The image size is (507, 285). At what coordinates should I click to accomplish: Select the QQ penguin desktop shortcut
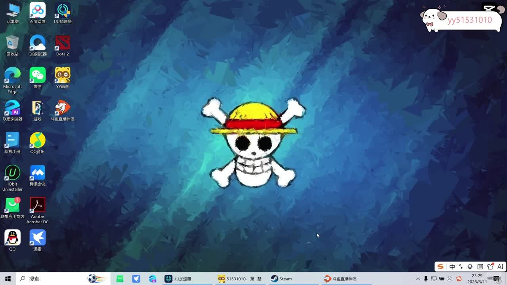(x=12, y=240)
